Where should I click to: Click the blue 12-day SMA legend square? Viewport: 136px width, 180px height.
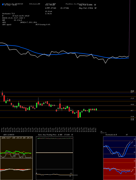pyautogui.click(x=3, y=5)
